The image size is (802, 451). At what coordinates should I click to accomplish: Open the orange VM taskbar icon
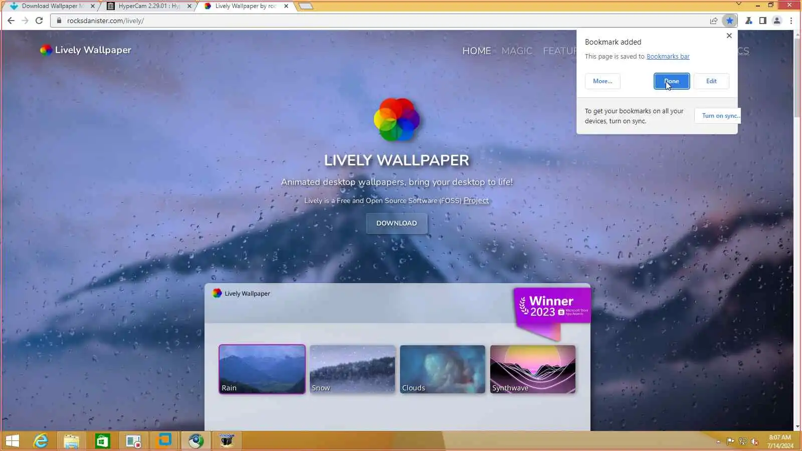(x=165, y=441)
